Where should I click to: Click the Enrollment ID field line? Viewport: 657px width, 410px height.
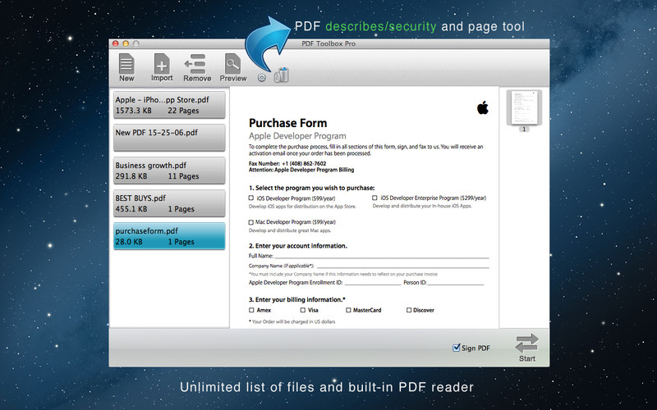[x=373, y=284]
